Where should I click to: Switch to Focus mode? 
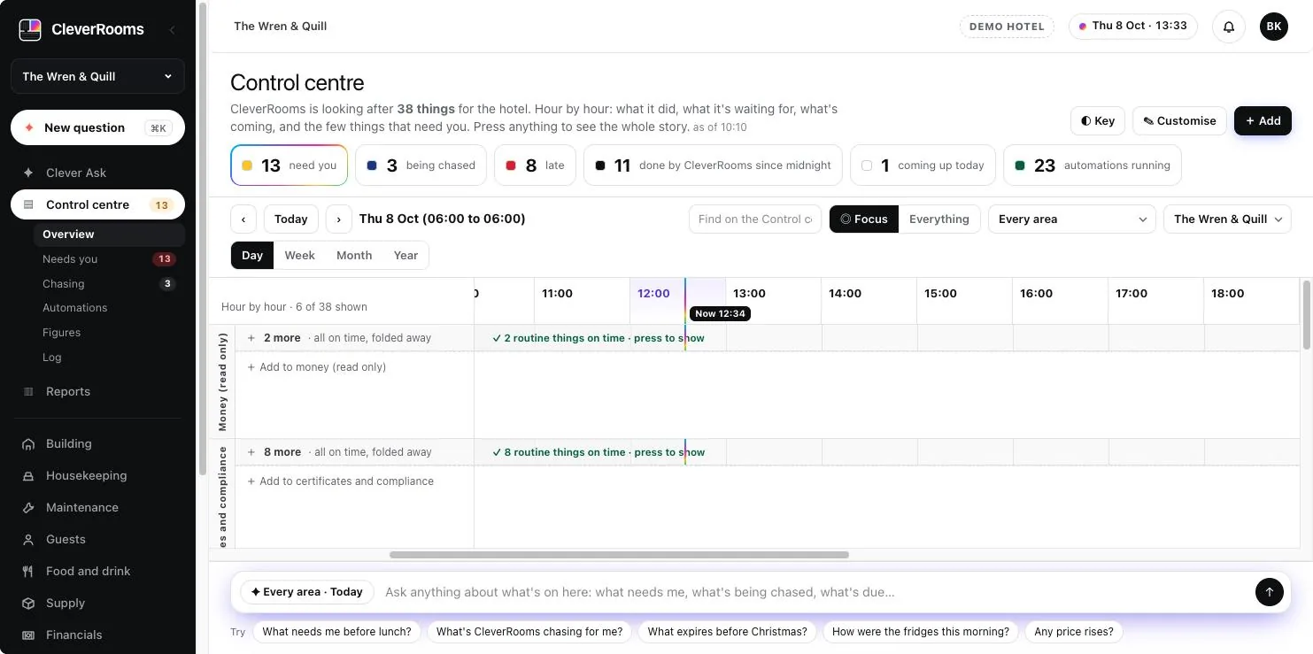[x=864, y=219]
